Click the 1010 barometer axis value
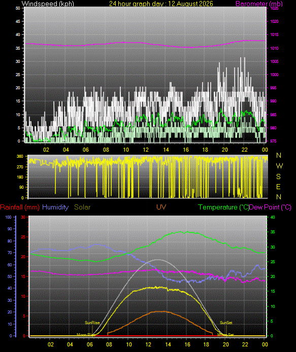 274,48
